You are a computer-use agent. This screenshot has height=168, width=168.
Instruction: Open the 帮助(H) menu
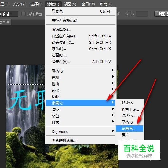(106, 4)
